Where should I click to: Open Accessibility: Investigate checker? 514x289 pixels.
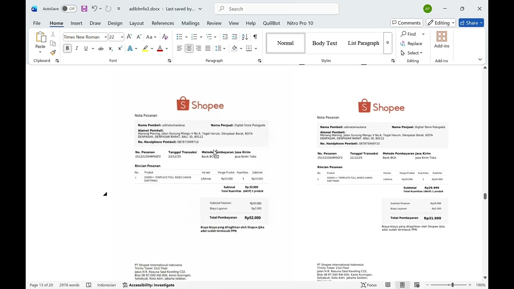[x=149, y=285]
